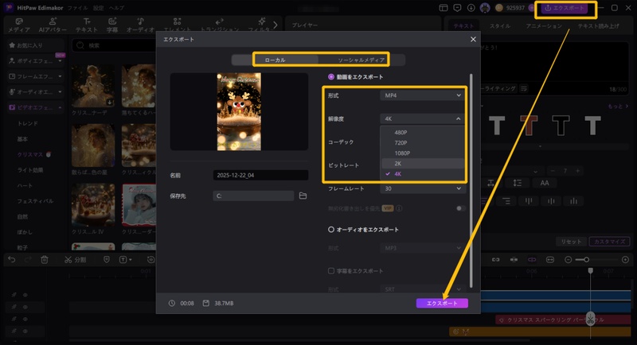
Task: Switch to the ソーシャルメディア export tab
Action: click(361, 60)
